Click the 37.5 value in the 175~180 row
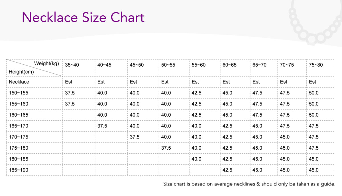This screenshot has width=342, height=196. (x=166, y=148)
